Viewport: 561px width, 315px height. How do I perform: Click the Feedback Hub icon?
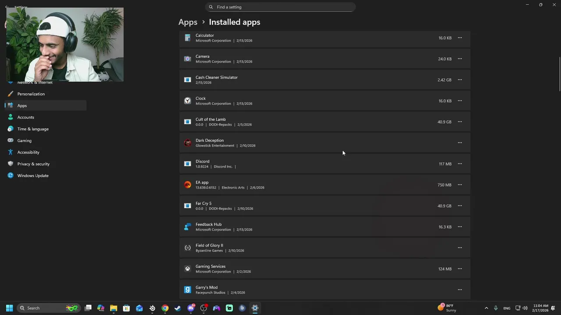point(188,227)
